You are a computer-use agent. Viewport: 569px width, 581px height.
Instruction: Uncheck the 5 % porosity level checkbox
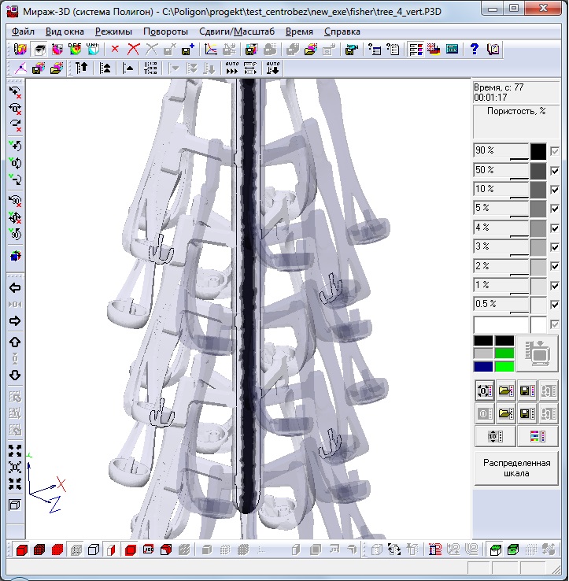tap(555, 209)
